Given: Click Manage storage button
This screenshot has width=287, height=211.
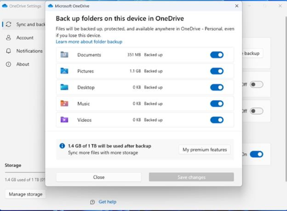Looking at the screenshot, I should pyautogui.click(x=26, y=194).
